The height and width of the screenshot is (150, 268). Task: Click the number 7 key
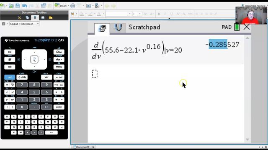[x=22, y=85]
